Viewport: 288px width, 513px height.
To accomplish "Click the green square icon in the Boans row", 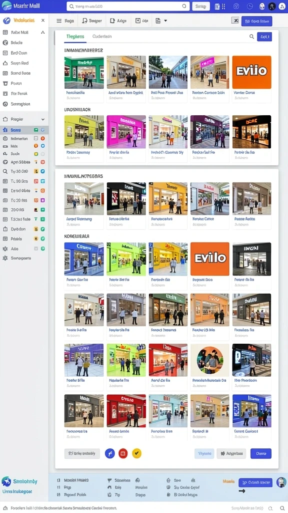I will 36,130.
